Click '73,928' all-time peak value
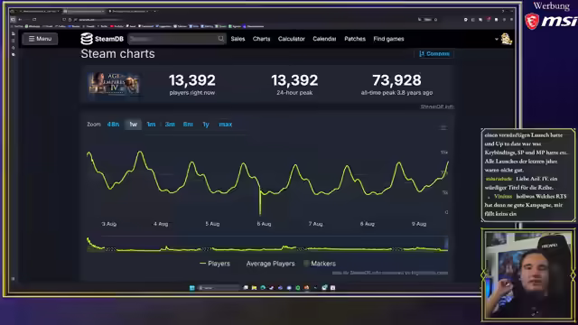The image size is (578, 325). (396, 80)
